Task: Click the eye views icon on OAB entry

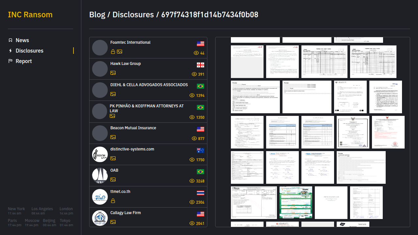Action: click(x=192, y=181)
